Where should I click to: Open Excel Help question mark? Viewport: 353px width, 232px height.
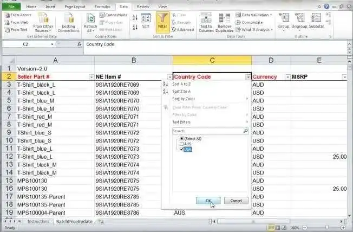[x=326, y=7]
